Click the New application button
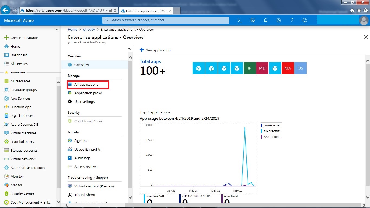This screenshot has height=208, width=370. point(155,50)
